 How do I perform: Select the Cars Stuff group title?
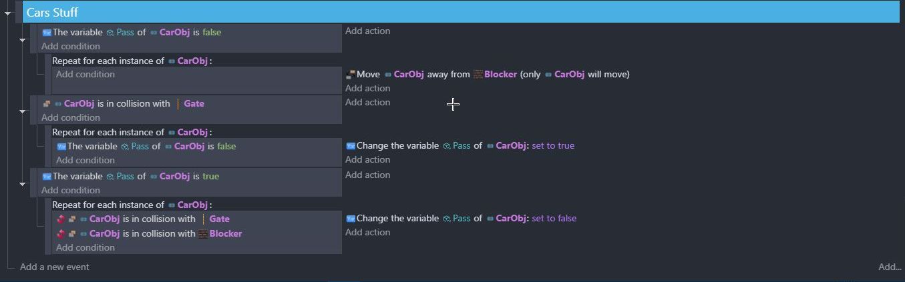click(52, 12)
